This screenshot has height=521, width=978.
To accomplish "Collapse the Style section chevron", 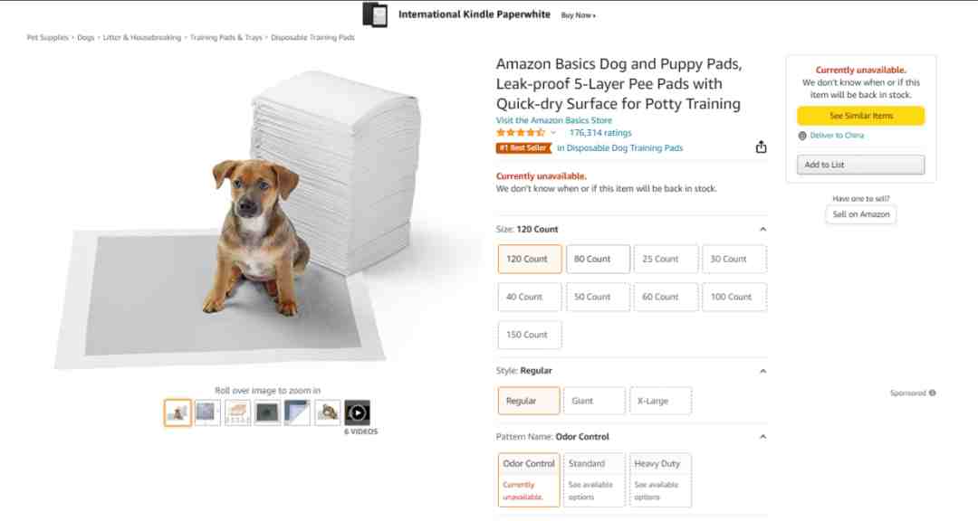I will click(x=762, y=371).
